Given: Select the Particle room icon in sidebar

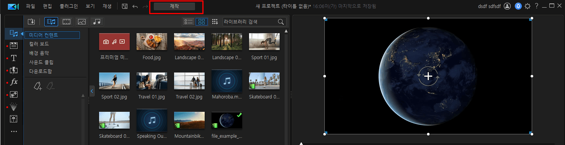Looking at the screenshot, I should point(14,107).
